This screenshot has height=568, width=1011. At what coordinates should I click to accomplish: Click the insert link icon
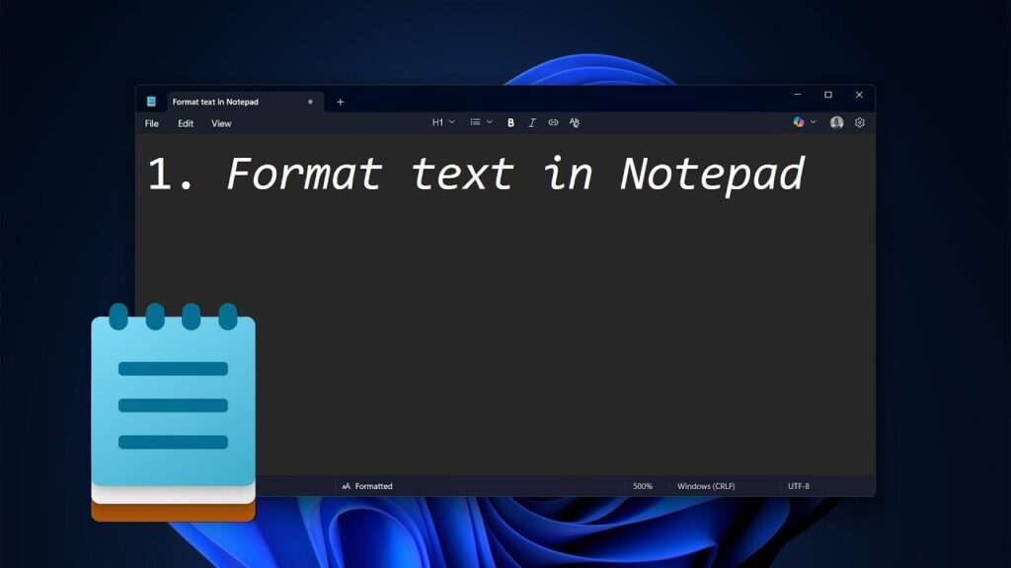(553, 122)
